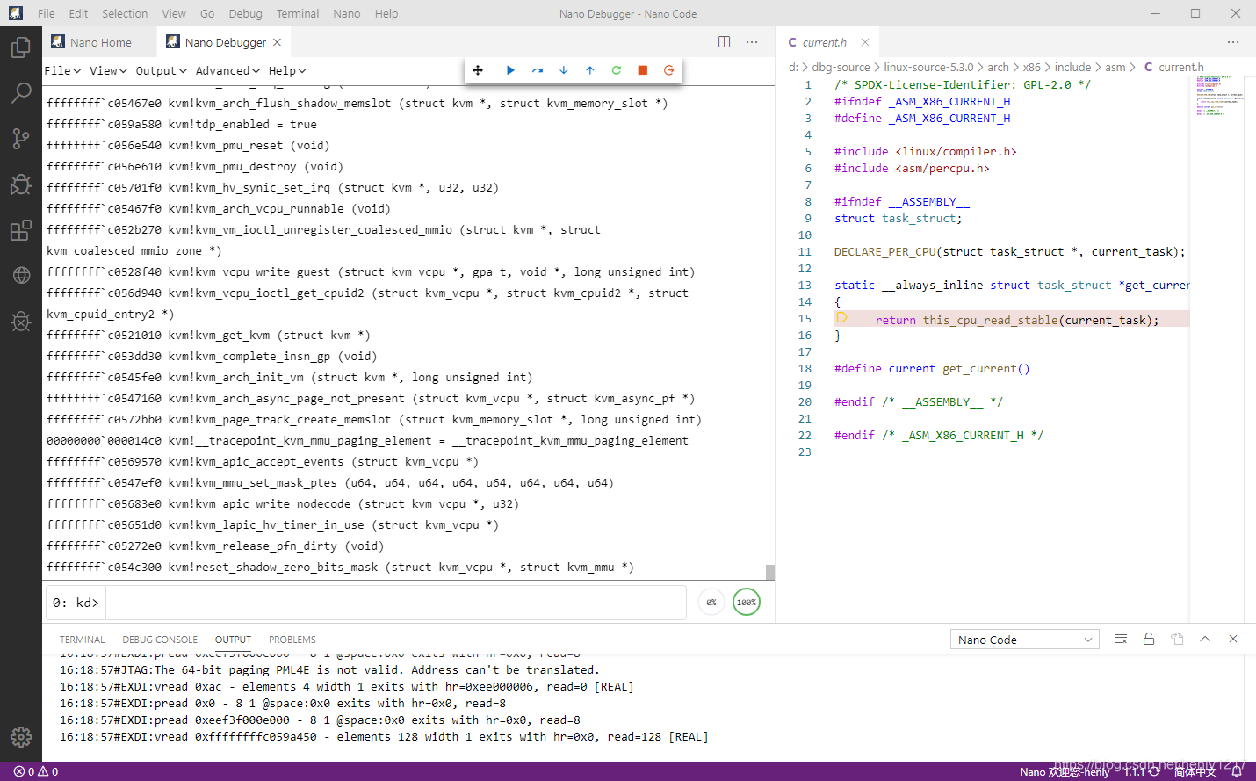Step over with the curved arrow
Screen dimensions: 1256x781
click(x=538, y=70)
